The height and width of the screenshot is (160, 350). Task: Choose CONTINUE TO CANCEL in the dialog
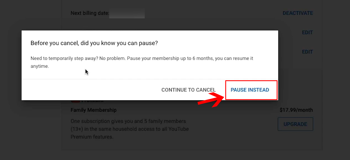[x=188, y=90]
